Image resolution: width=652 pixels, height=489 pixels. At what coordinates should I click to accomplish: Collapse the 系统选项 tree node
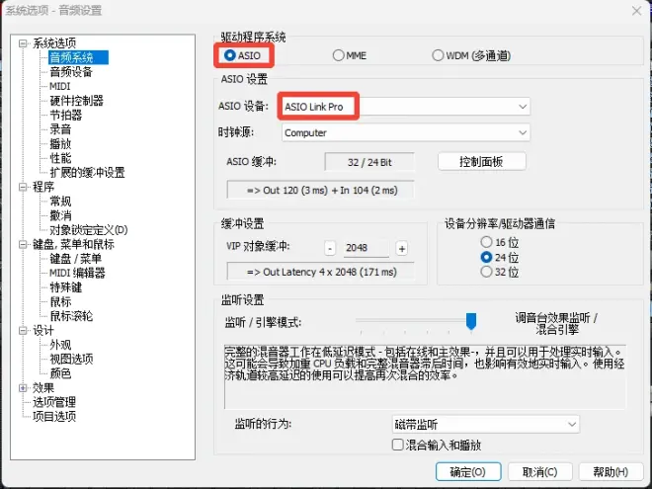coord(24,43)
